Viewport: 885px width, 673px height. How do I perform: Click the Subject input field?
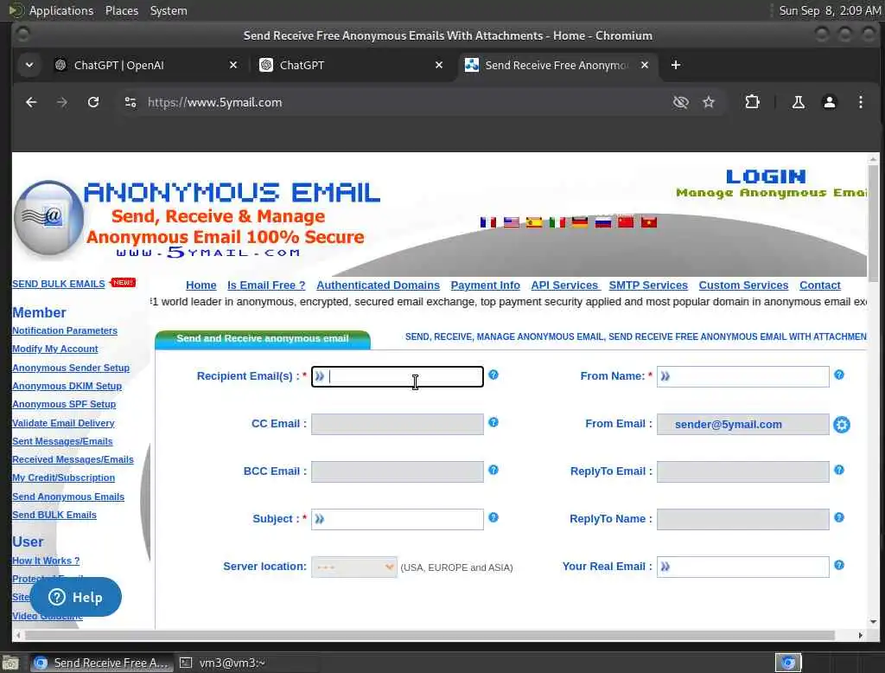(x=398, y=519)
